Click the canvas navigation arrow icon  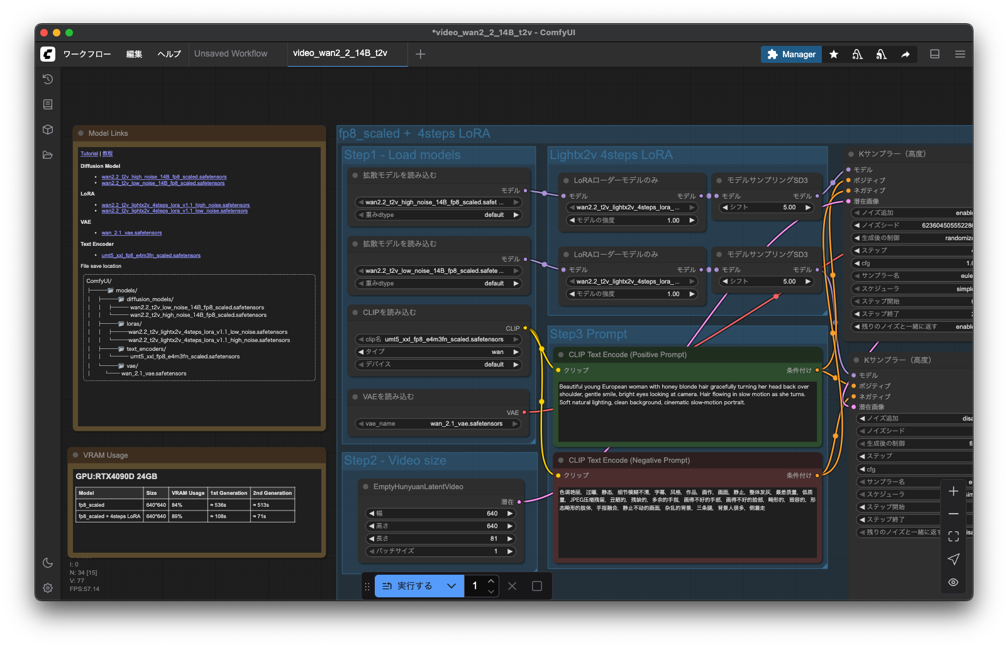[x=953, y=559]
